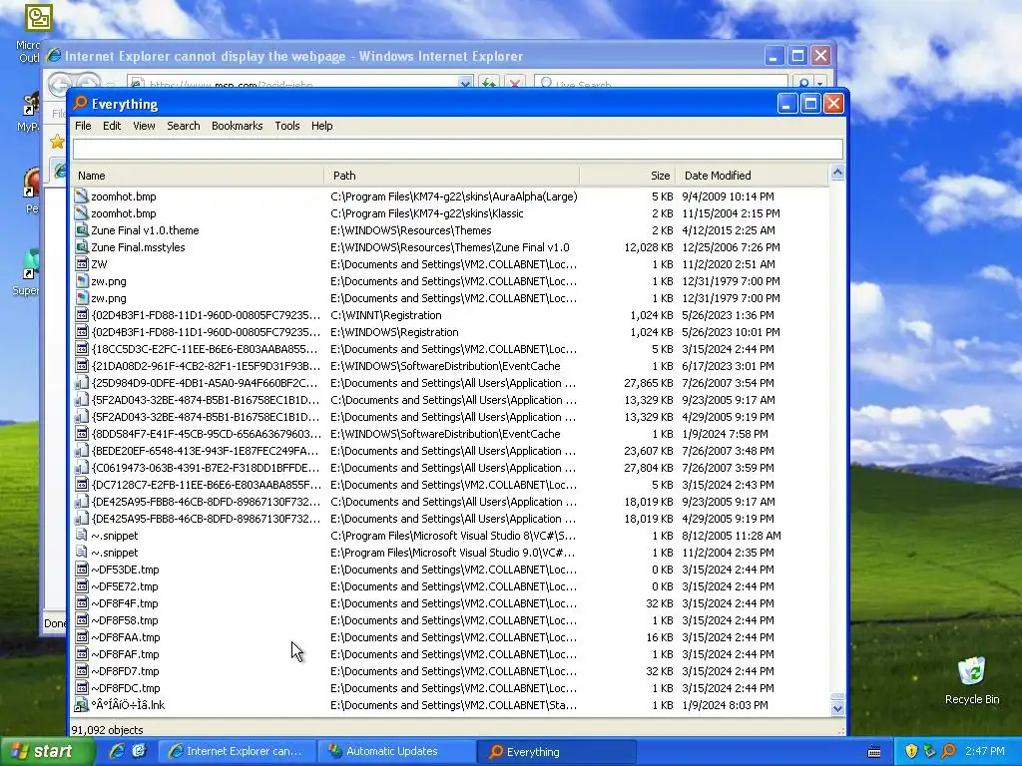Select the .lnk shortcut file icon in last row
The height and width of the screenshot is (766, 1022).
pyautogui.click(x=82, y=705)
